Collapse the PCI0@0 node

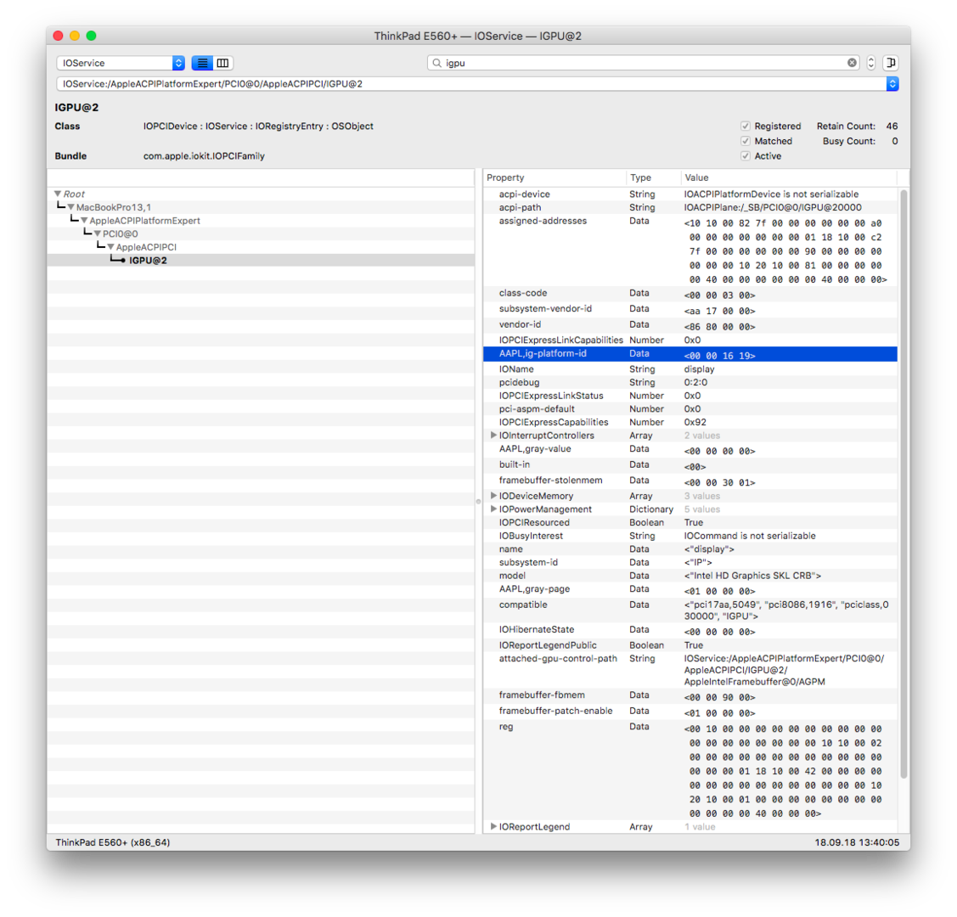tap(97, 233)
